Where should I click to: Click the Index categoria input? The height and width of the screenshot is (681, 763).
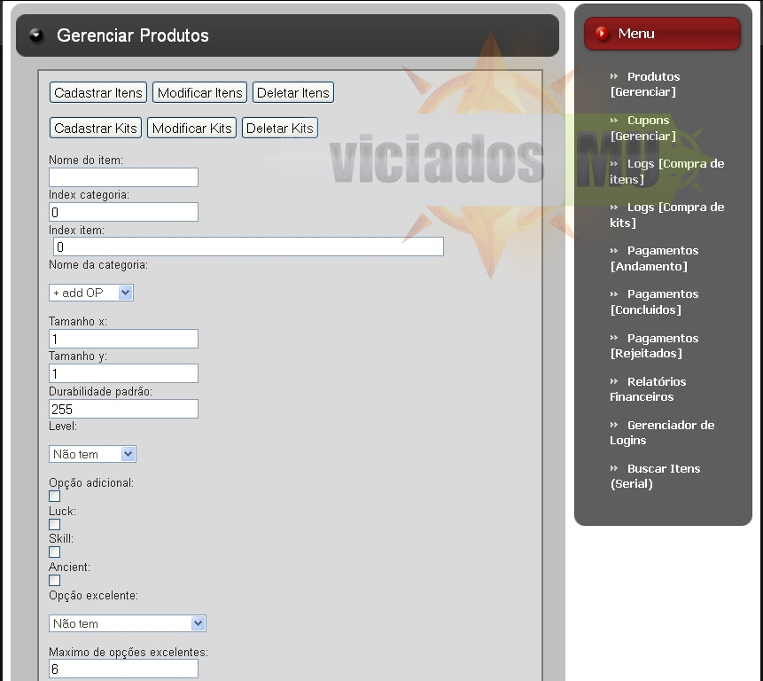123,212
